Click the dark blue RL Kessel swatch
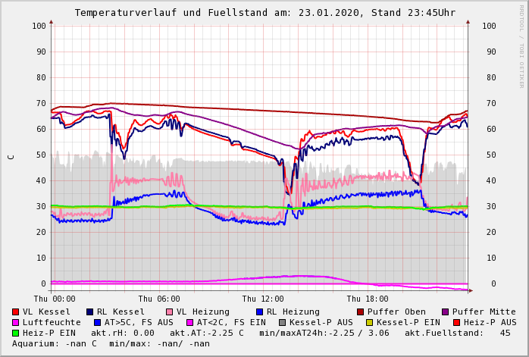The image size is (529, 357). point(89,312)
